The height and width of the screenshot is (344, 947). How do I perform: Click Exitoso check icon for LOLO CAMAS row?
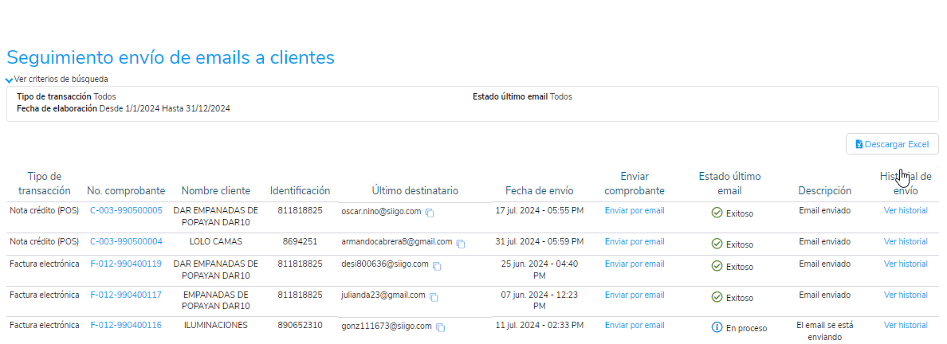[717, 244]
